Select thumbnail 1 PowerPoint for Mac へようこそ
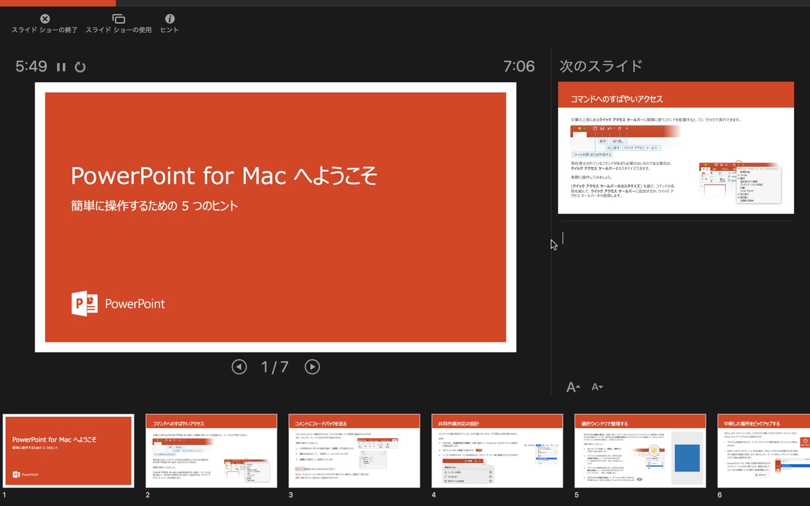 (x=68, y=451)
